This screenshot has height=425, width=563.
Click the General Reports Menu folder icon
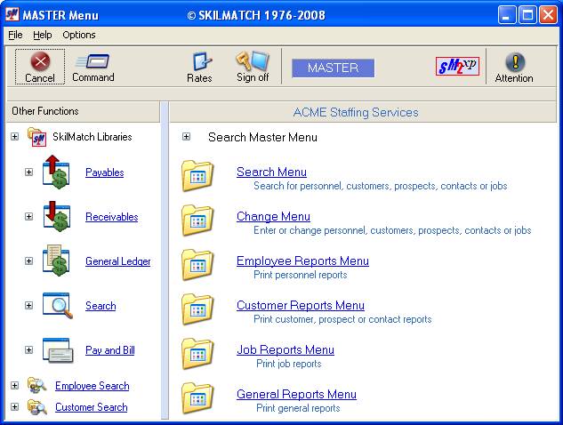click(x=197, y=398)
